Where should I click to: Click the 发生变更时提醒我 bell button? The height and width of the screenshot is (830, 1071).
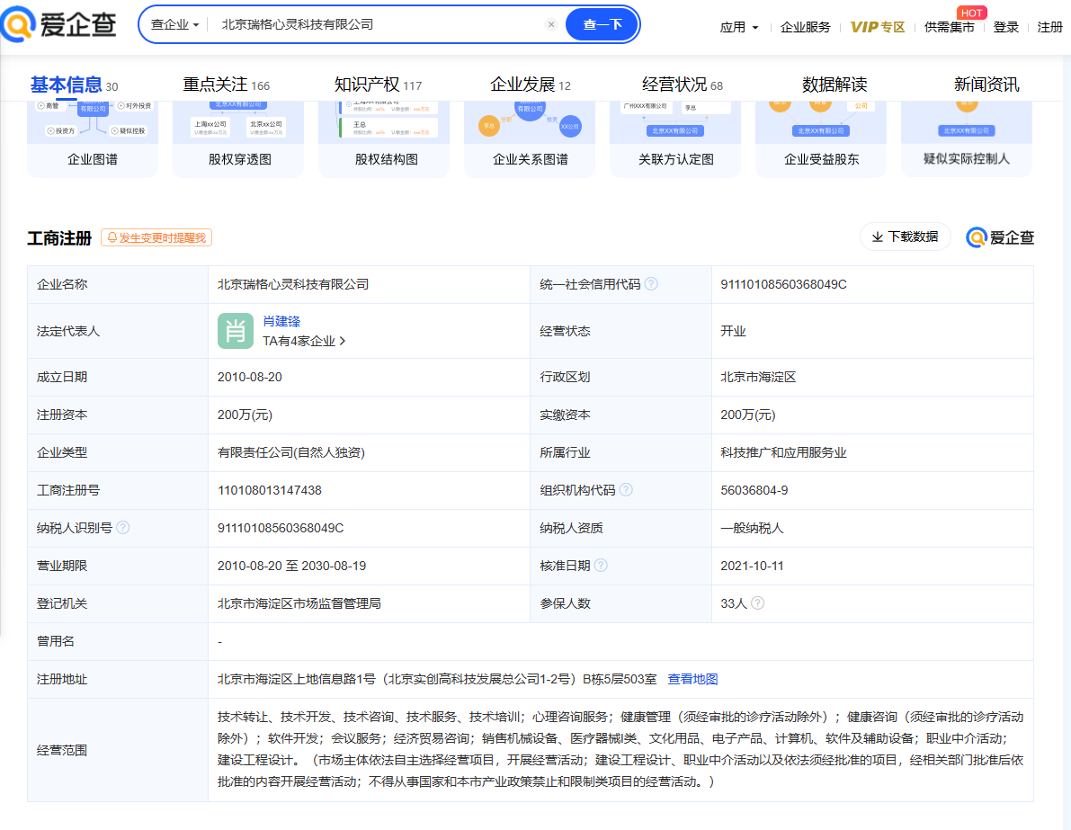156,237
